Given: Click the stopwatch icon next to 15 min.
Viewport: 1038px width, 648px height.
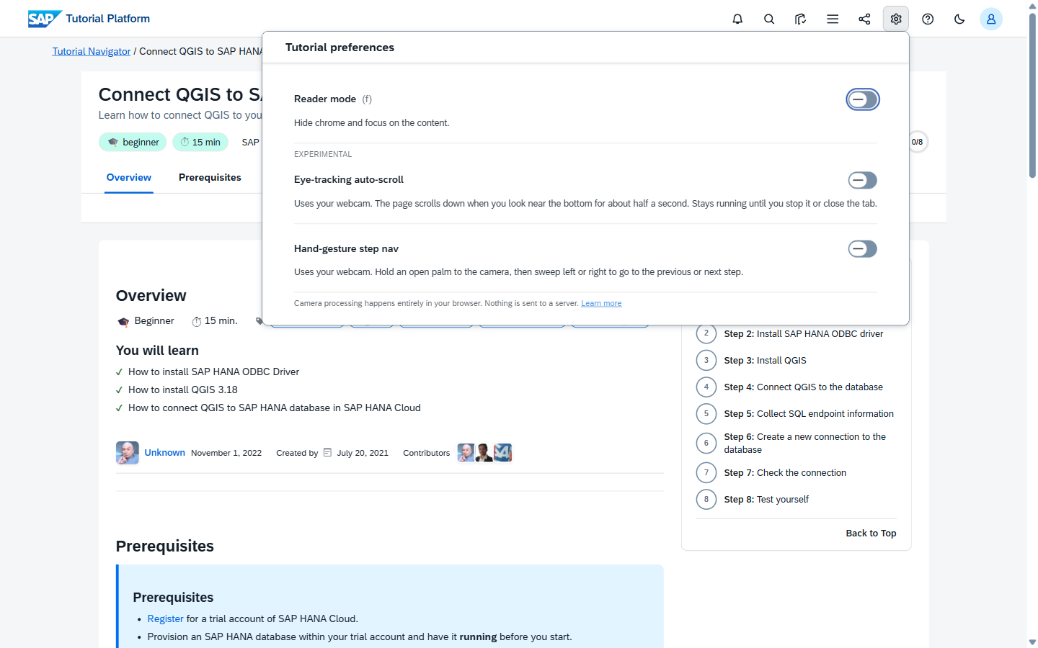Looking at the screenshot, I should pyautogui.click(x=185, y=143).
